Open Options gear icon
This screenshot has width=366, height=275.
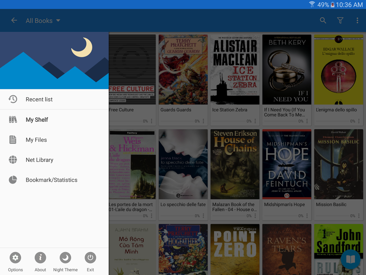[15, 258]
